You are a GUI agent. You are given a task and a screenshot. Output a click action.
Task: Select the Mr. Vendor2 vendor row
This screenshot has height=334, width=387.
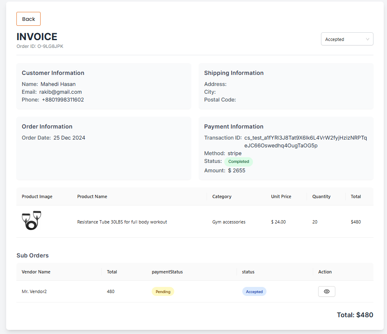pyautogui.click(x=34, y=292)
